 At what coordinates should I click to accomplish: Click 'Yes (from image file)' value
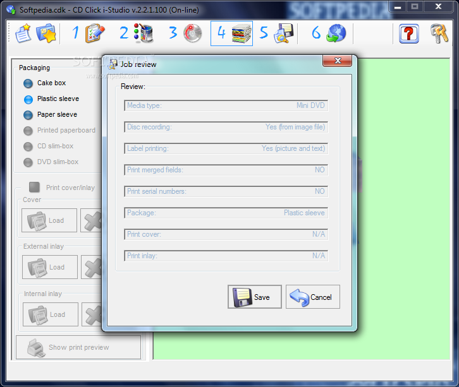pos(295,127)
